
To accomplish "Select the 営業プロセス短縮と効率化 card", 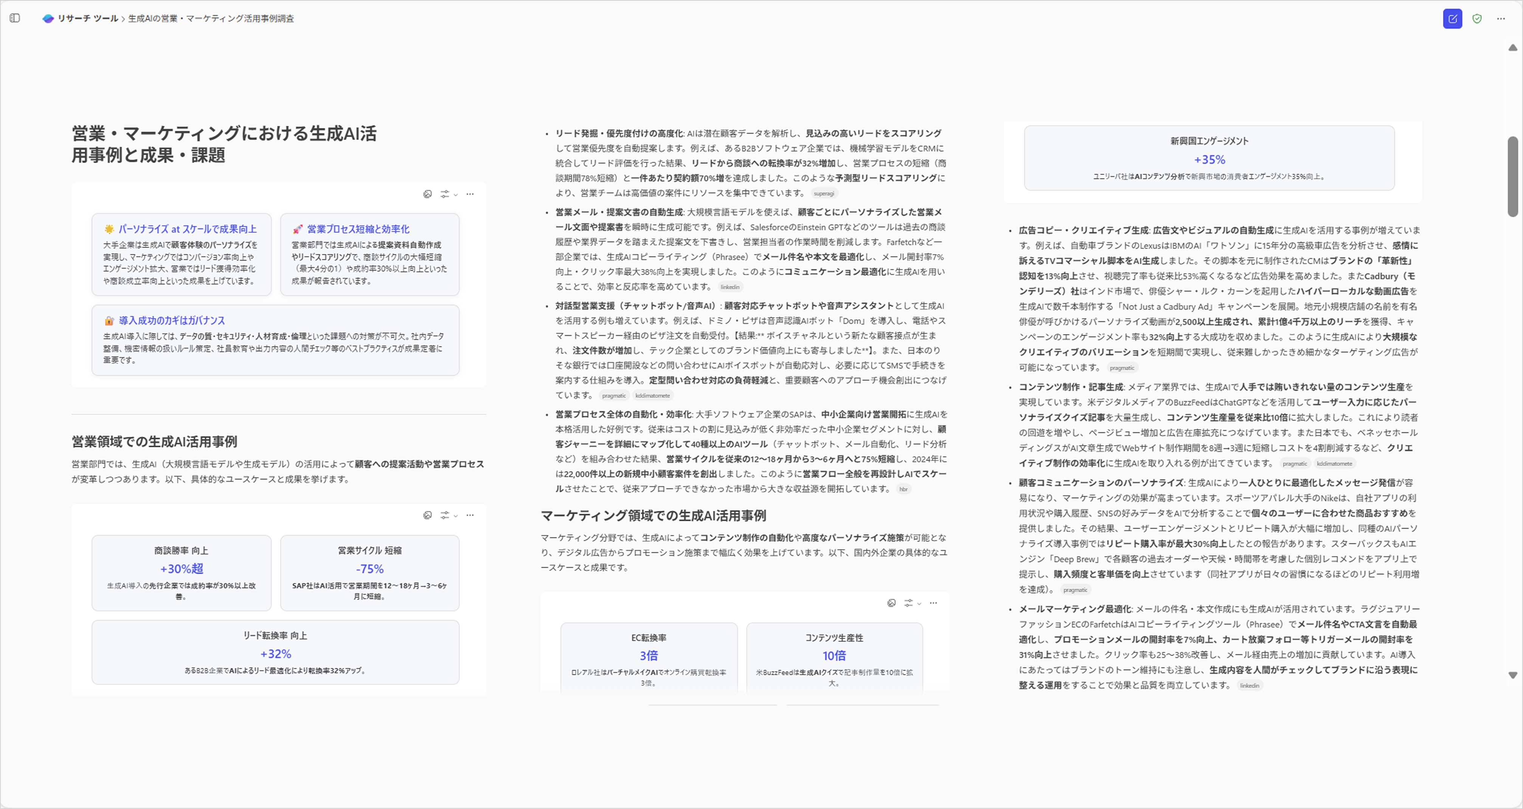I will (370, 254).
